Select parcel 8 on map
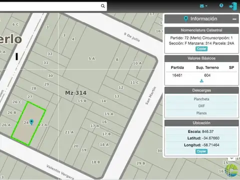This screenshot has width=240, height=180. click(x=117, y=59)
